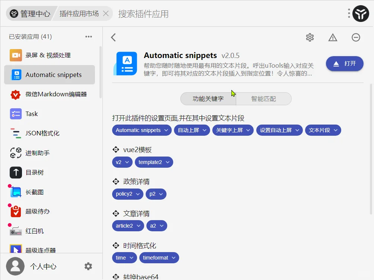Switch to the 智能匹配 tab
Screen dimensions: 374x280
point(264,99)
